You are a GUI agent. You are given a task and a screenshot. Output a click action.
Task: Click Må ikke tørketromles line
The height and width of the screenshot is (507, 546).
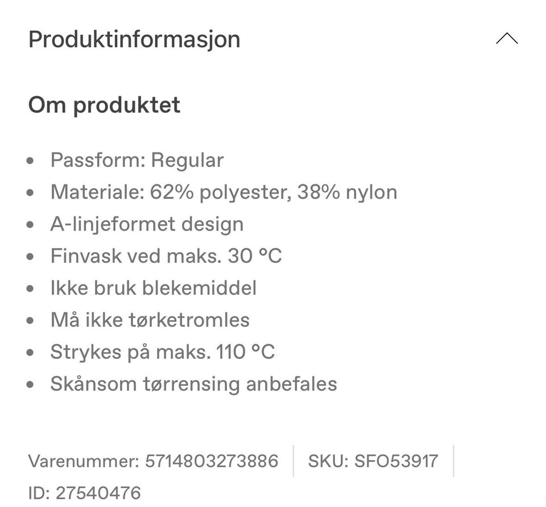click(150, 319)
